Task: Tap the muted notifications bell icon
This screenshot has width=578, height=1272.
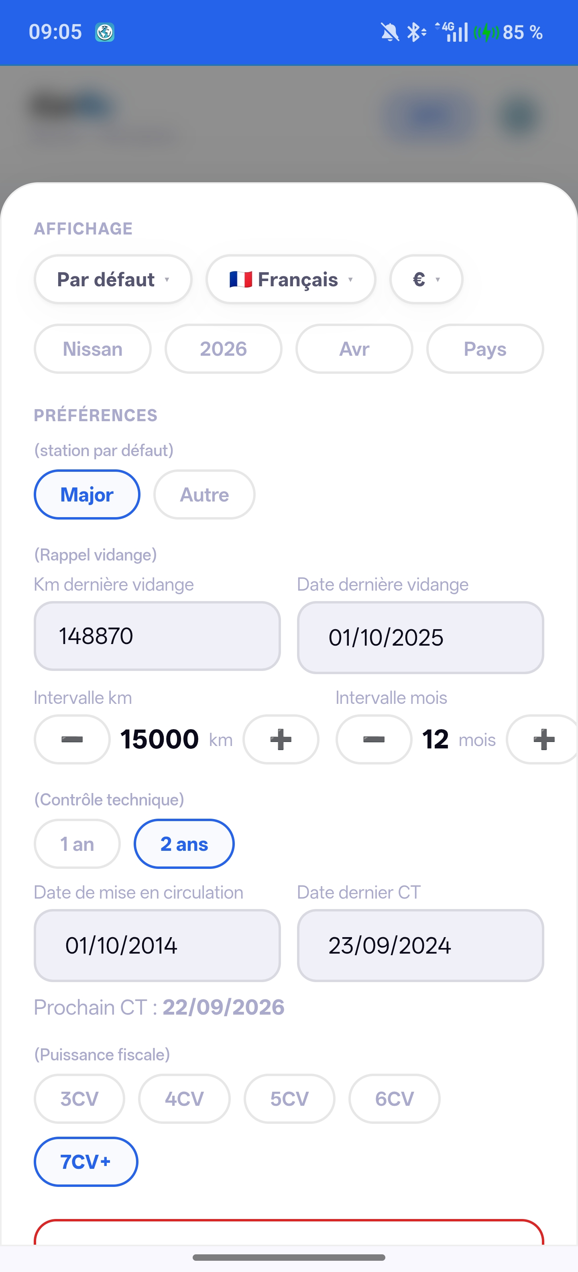Action: (x=389, y=33)
